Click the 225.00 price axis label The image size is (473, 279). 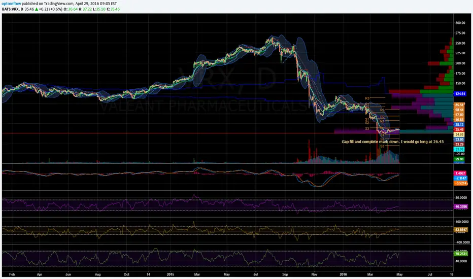click(460, 53)
